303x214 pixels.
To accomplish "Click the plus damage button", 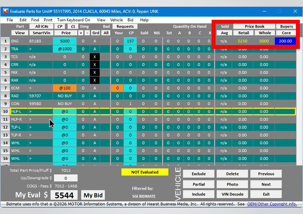I will (x=81, y=33).
